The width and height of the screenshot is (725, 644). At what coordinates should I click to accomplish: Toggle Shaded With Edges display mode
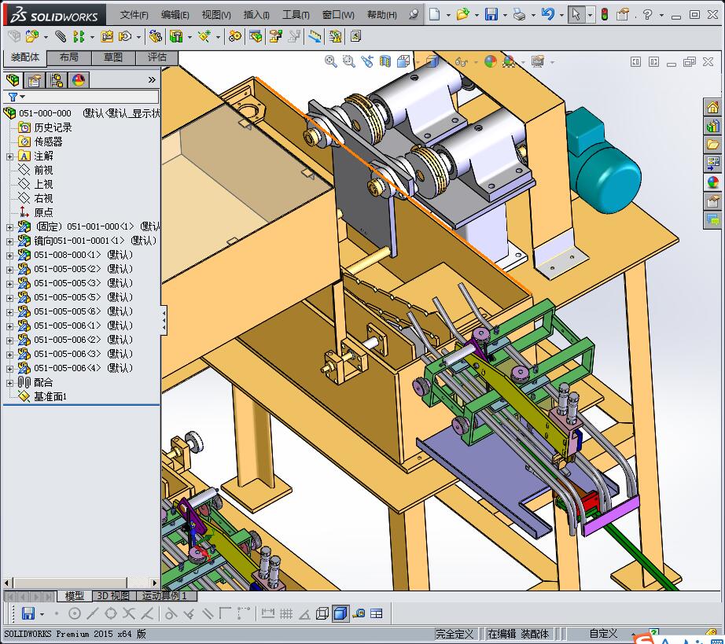tap(340, 613)
